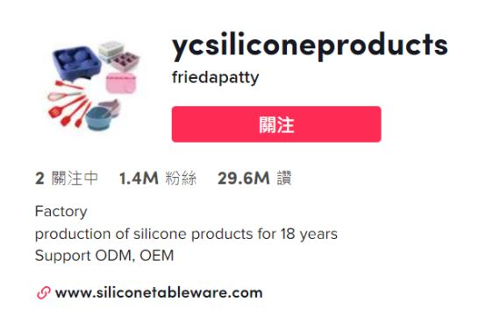The height and width of the screenshot is (316, 486).
Task: Open the 2 following count
Action: 39,179
